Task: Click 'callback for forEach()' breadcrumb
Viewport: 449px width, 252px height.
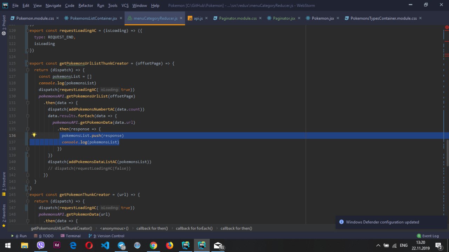Action: coord(194,228)
